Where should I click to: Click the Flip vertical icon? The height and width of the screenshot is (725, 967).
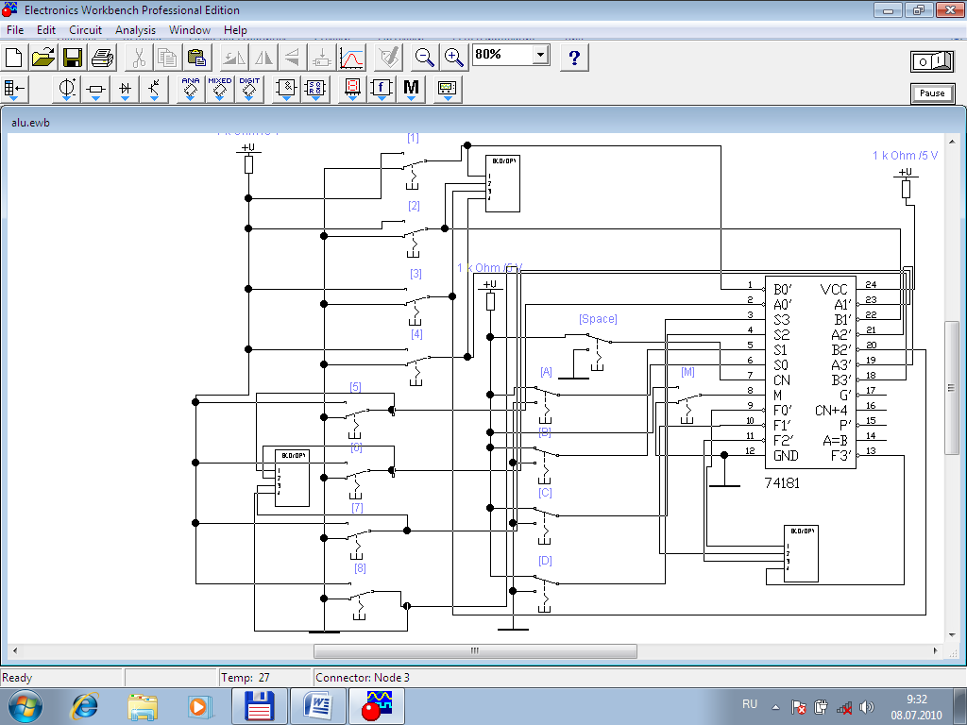[x=293, y=58]
